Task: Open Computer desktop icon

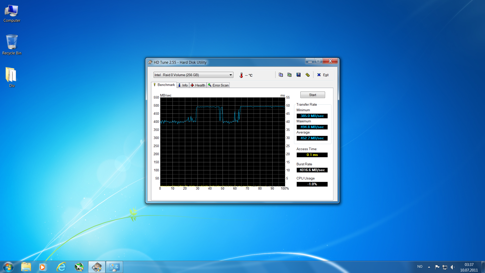Action: (x=12, y=14)
